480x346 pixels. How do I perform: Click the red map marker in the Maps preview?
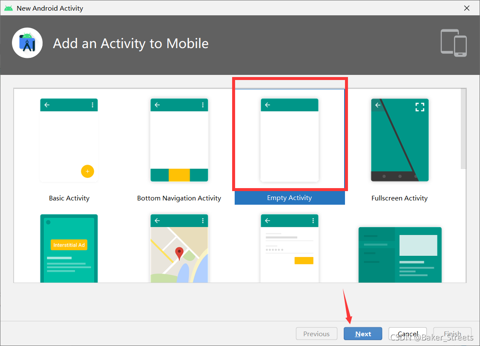(179, 251)
